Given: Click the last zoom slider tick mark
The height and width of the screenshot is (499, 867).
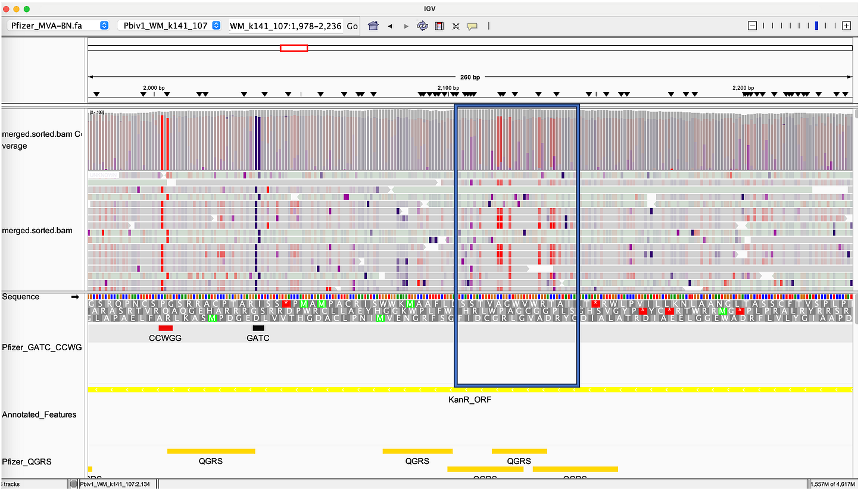Looking at the screenshot, I should pos(835,26).
